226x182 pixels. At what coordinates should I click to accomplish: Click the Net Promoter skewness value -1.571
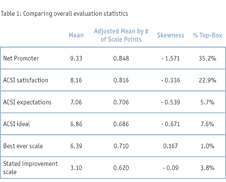click(170, 58)
